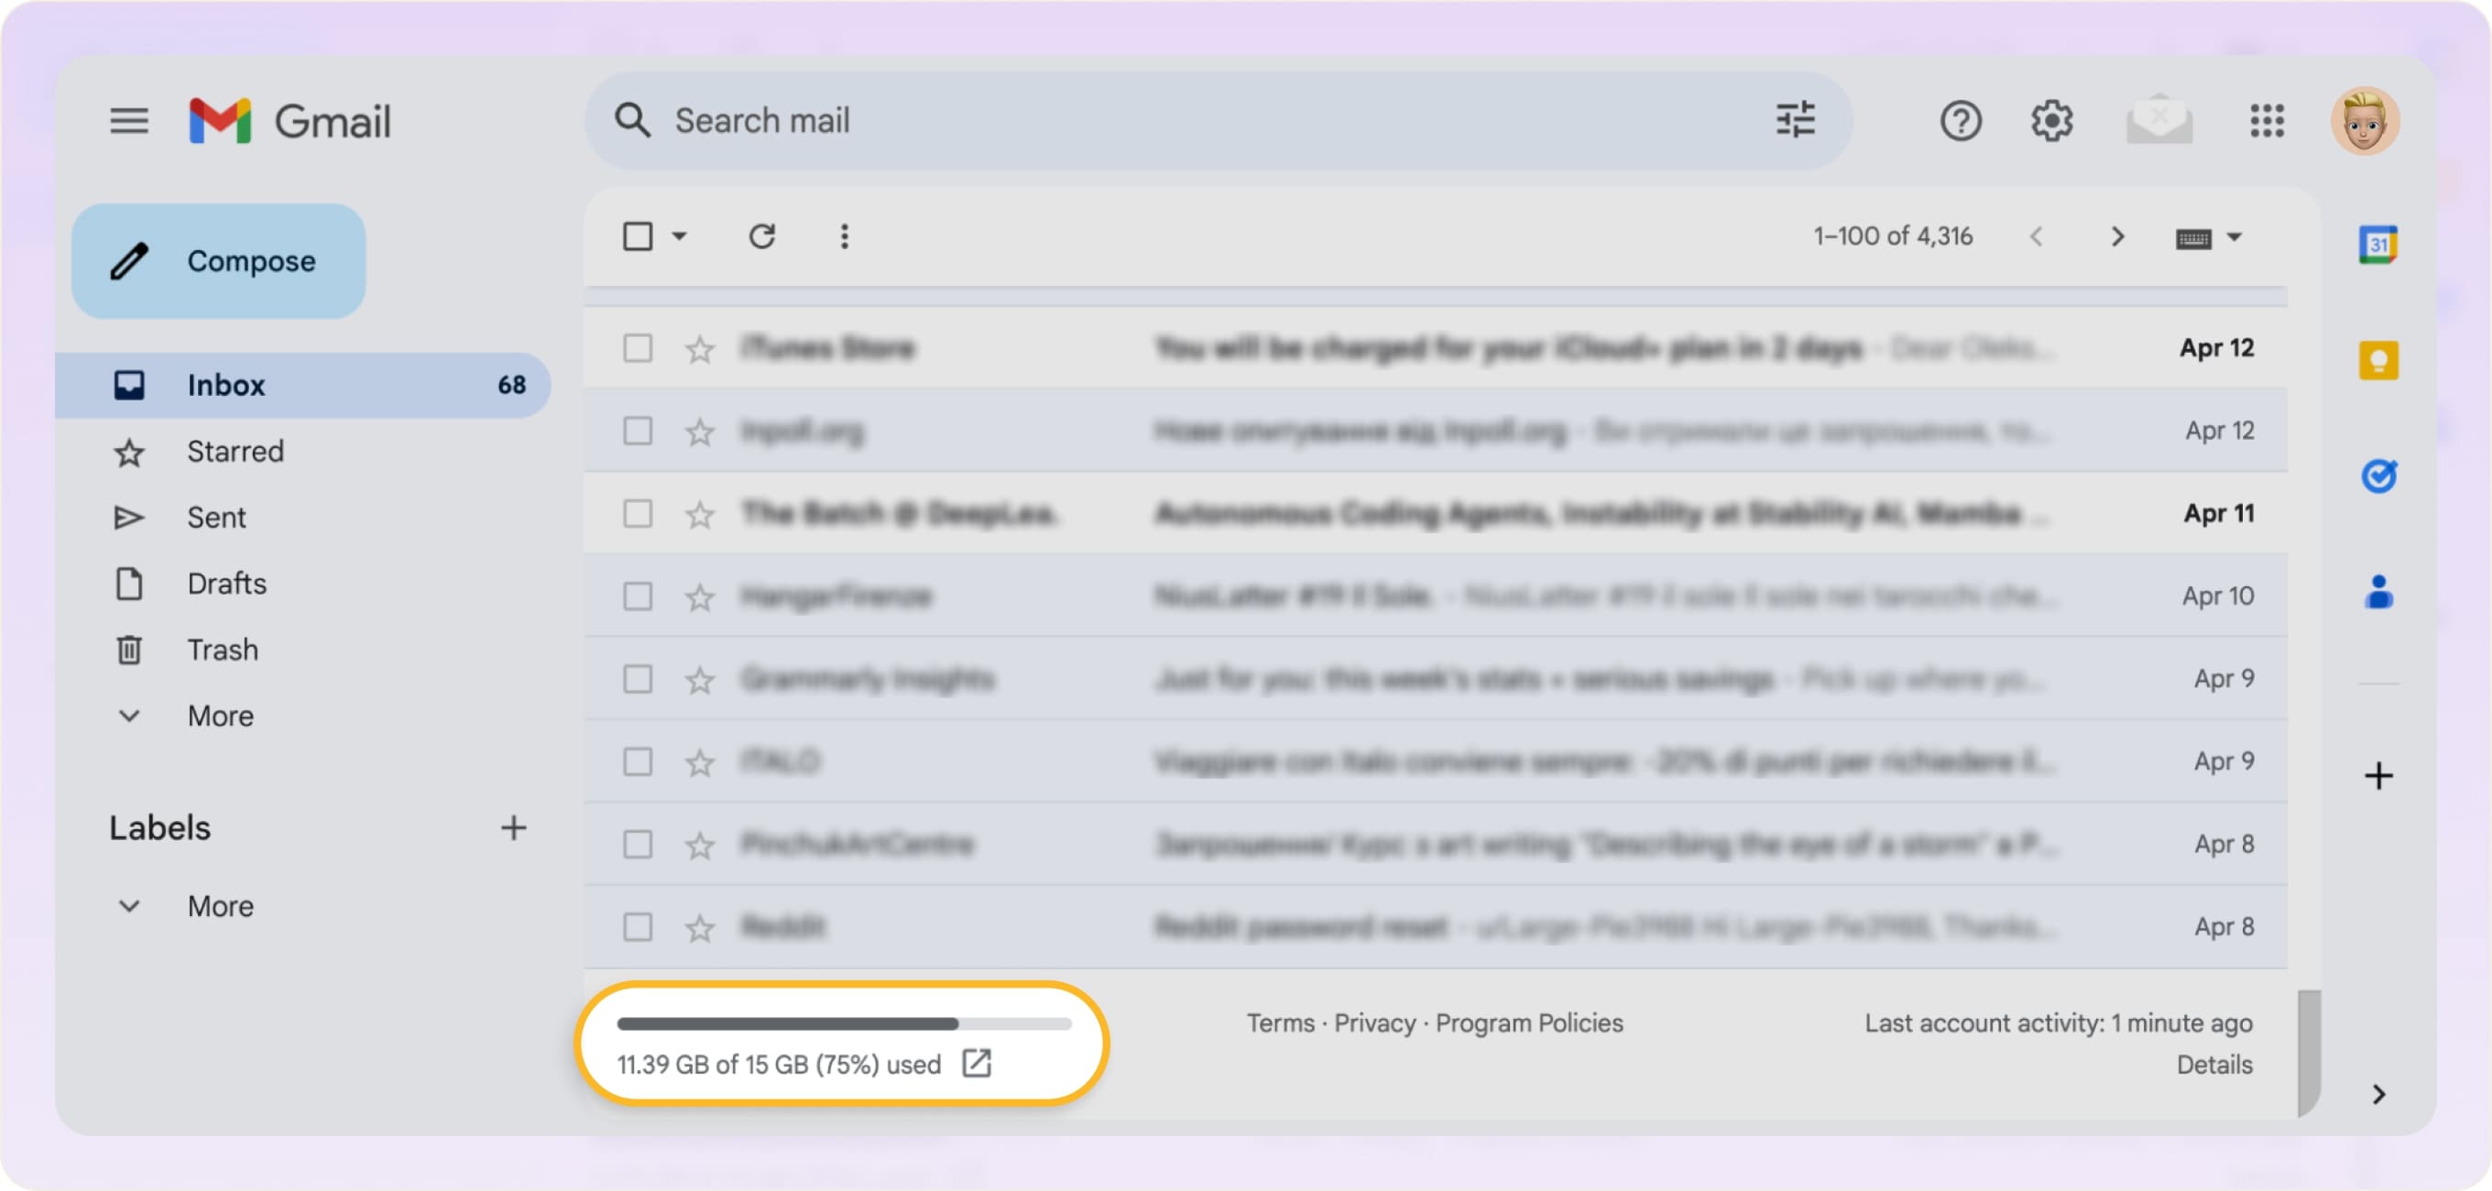The image size is (2492, 1191).
Task: Open advanced search options
Action: click(1795, 120)
